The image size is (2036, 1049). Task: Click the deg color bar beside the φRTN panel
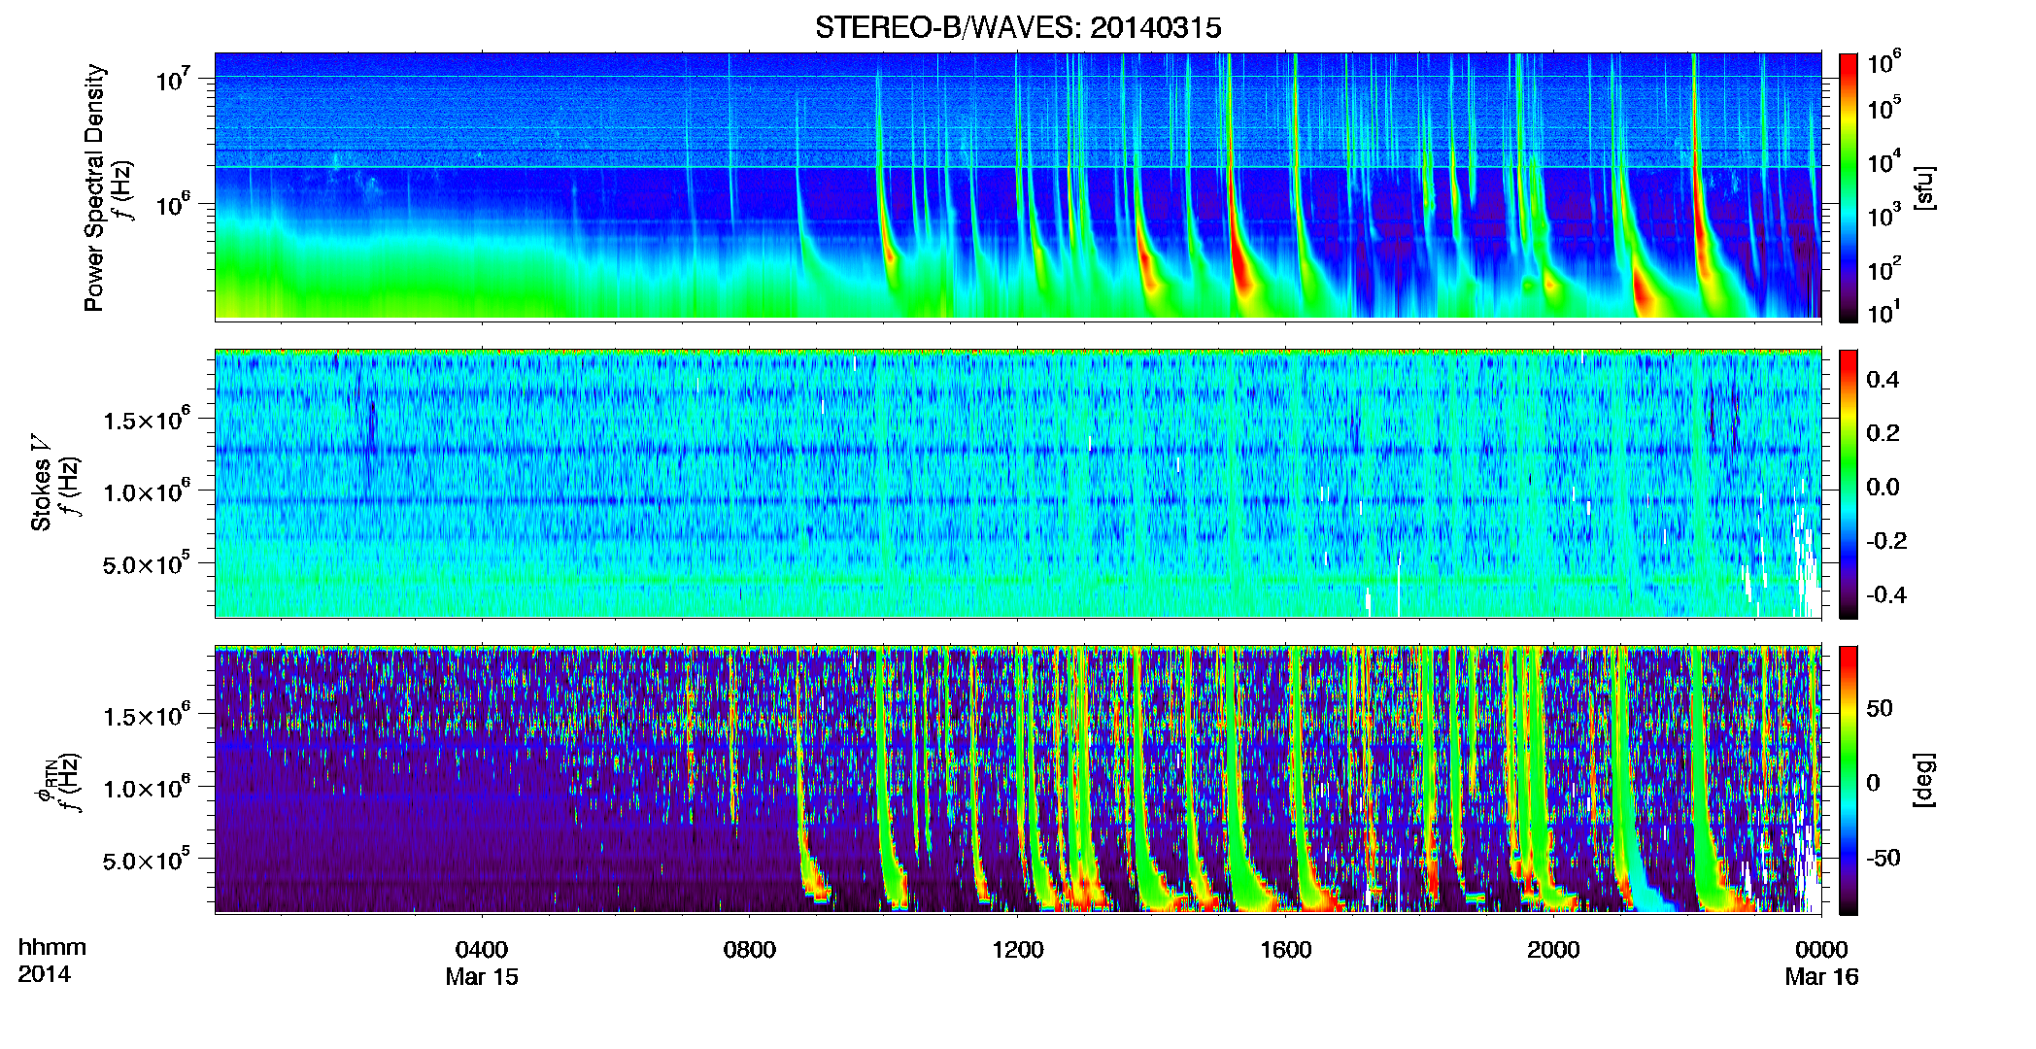coord(1849,781)
